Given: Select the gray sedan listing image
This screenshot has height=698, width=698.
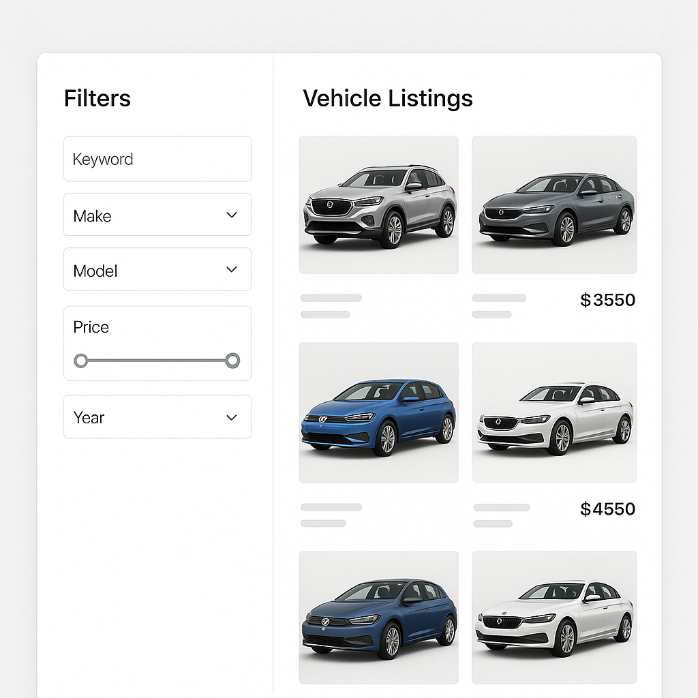Looking at the screenshot, I should pyautogui.click(x=554, y=204).
